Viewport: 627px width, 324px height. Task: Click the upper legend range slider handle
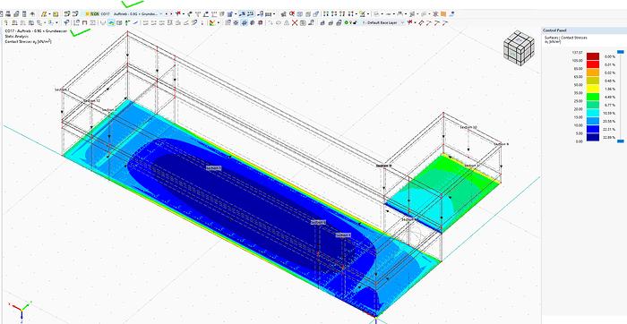point(620,52)
